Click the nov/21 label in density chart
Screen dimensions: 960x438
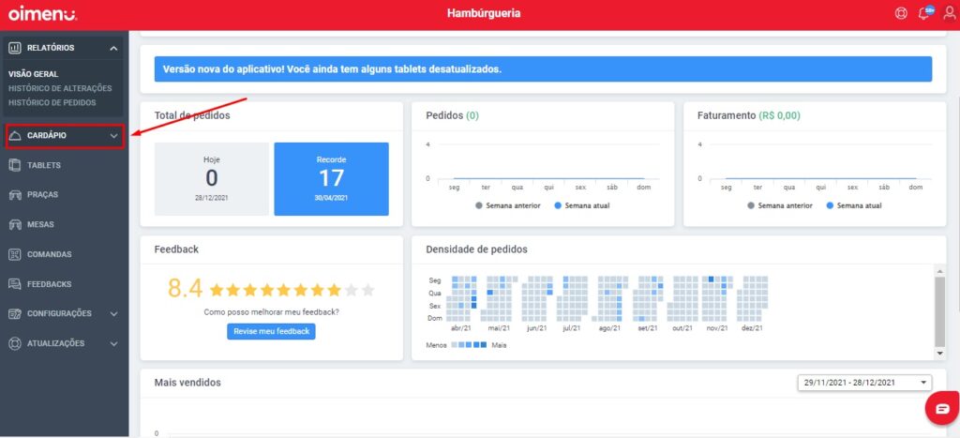[715, 328]
